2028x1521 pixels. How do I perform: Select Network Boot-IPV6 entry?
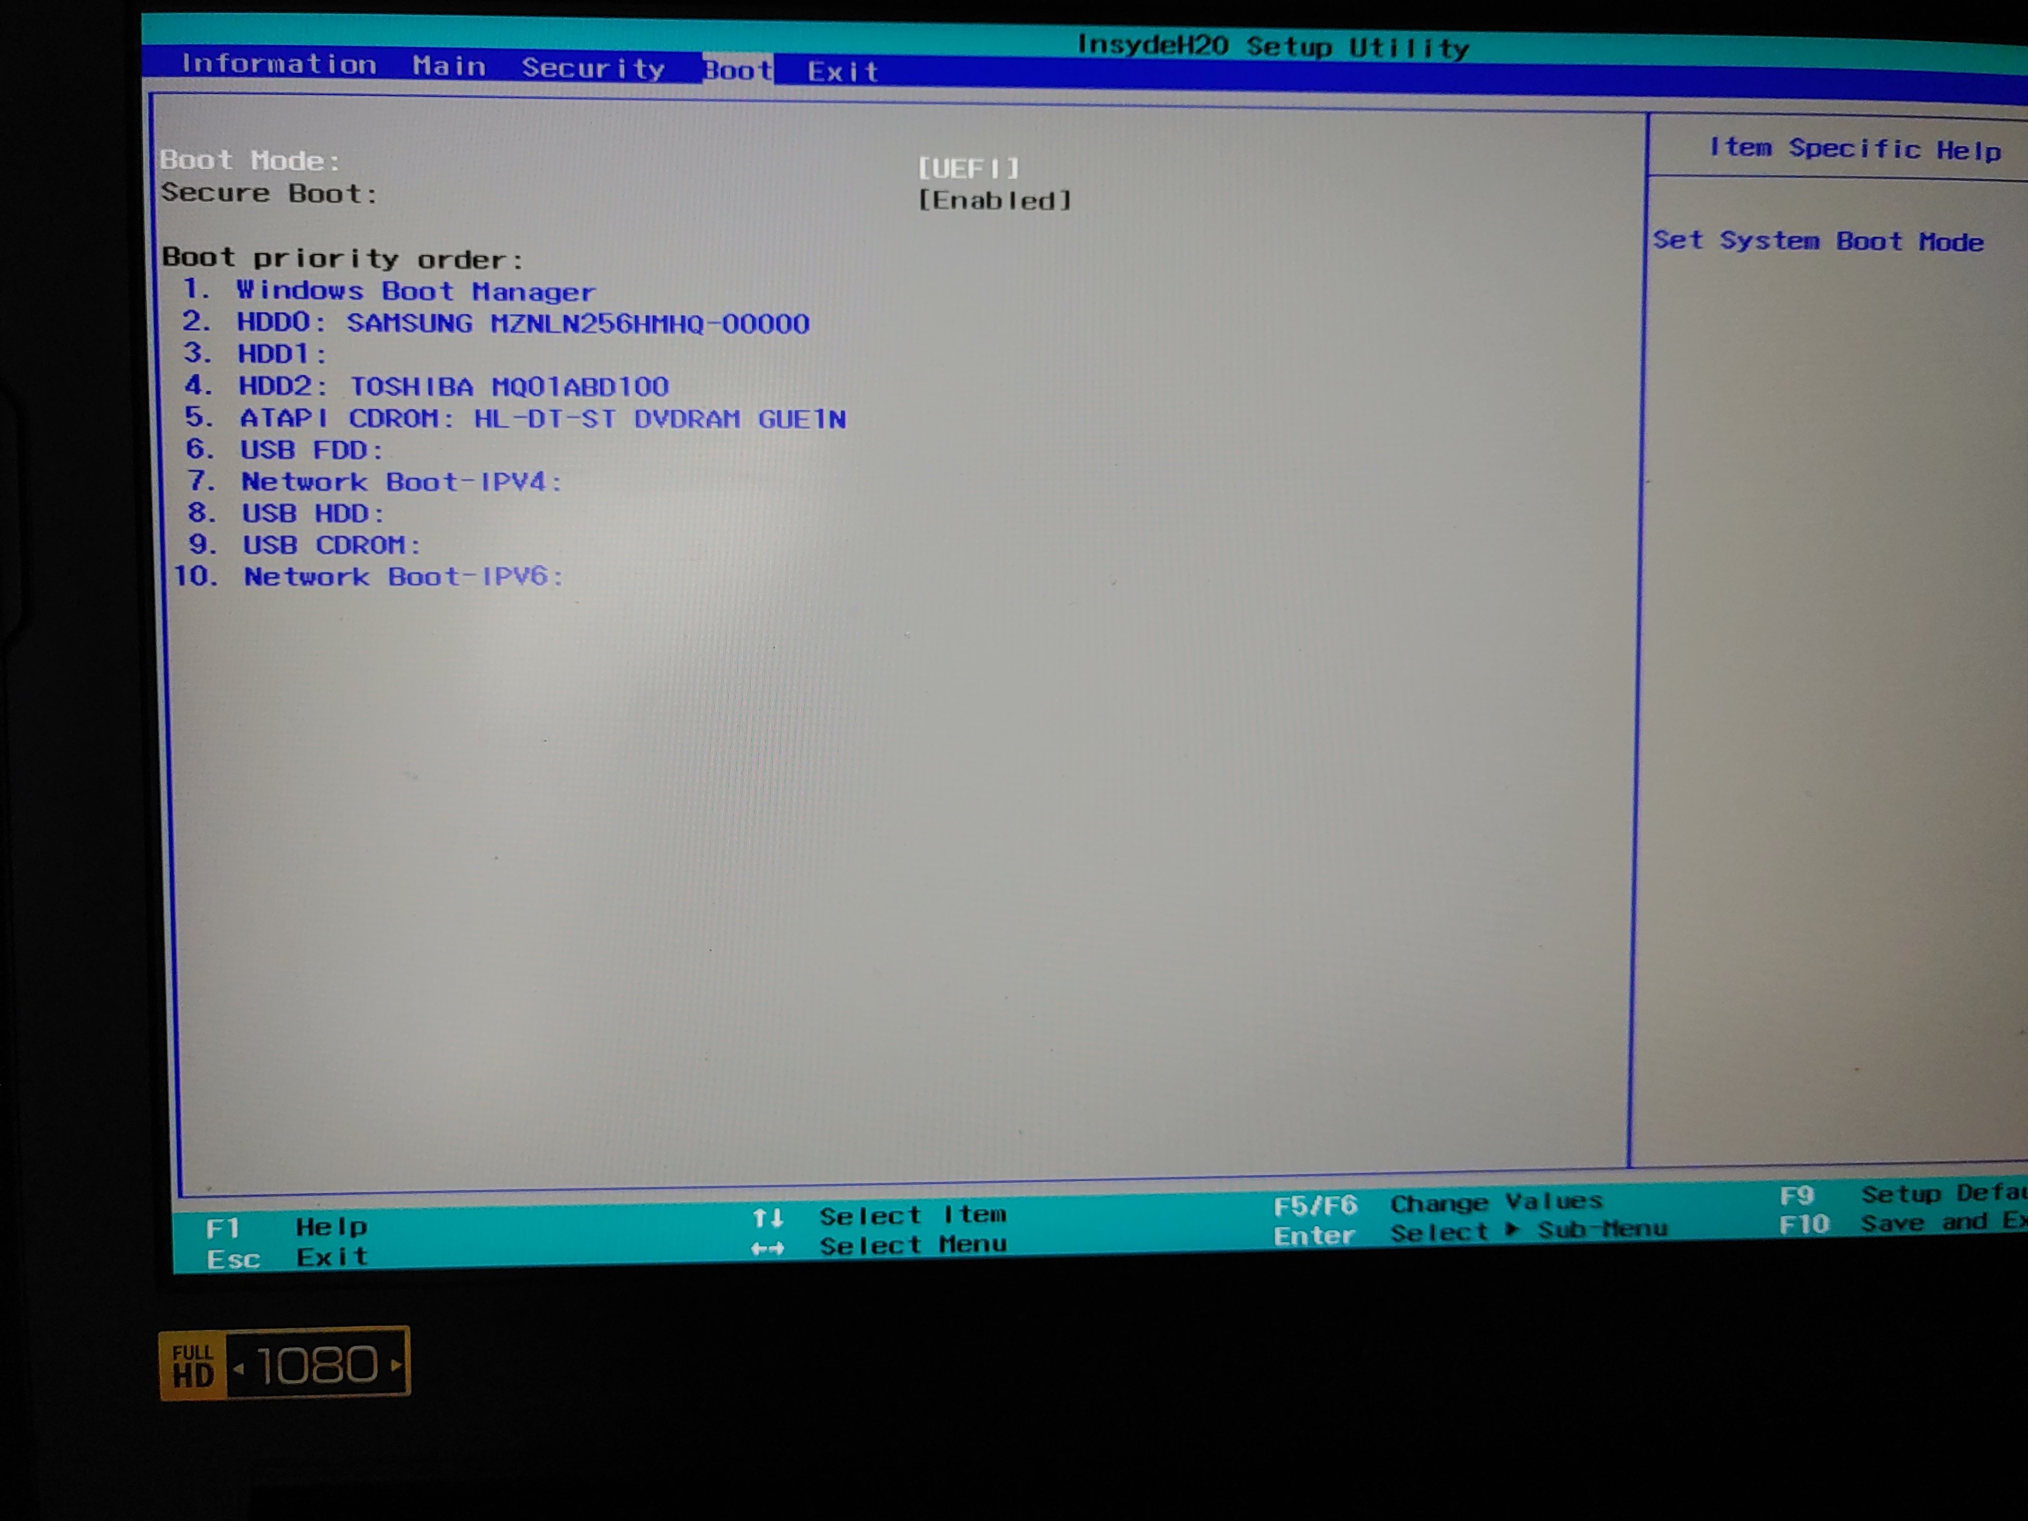click(x=402, y=577)
